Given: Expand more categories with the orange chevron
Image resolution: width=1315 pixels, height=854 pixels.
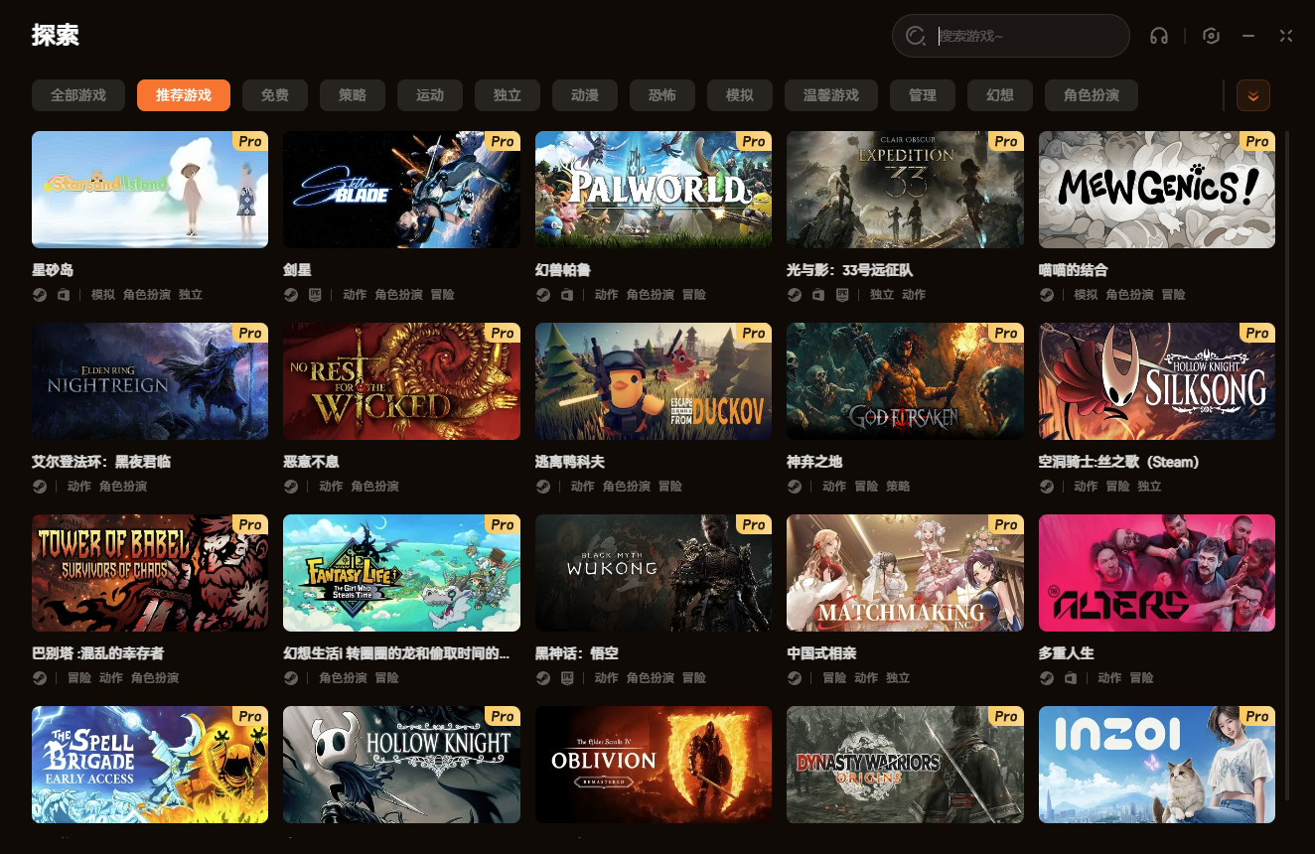Looking at the screenshot, I should [1252, 95].
